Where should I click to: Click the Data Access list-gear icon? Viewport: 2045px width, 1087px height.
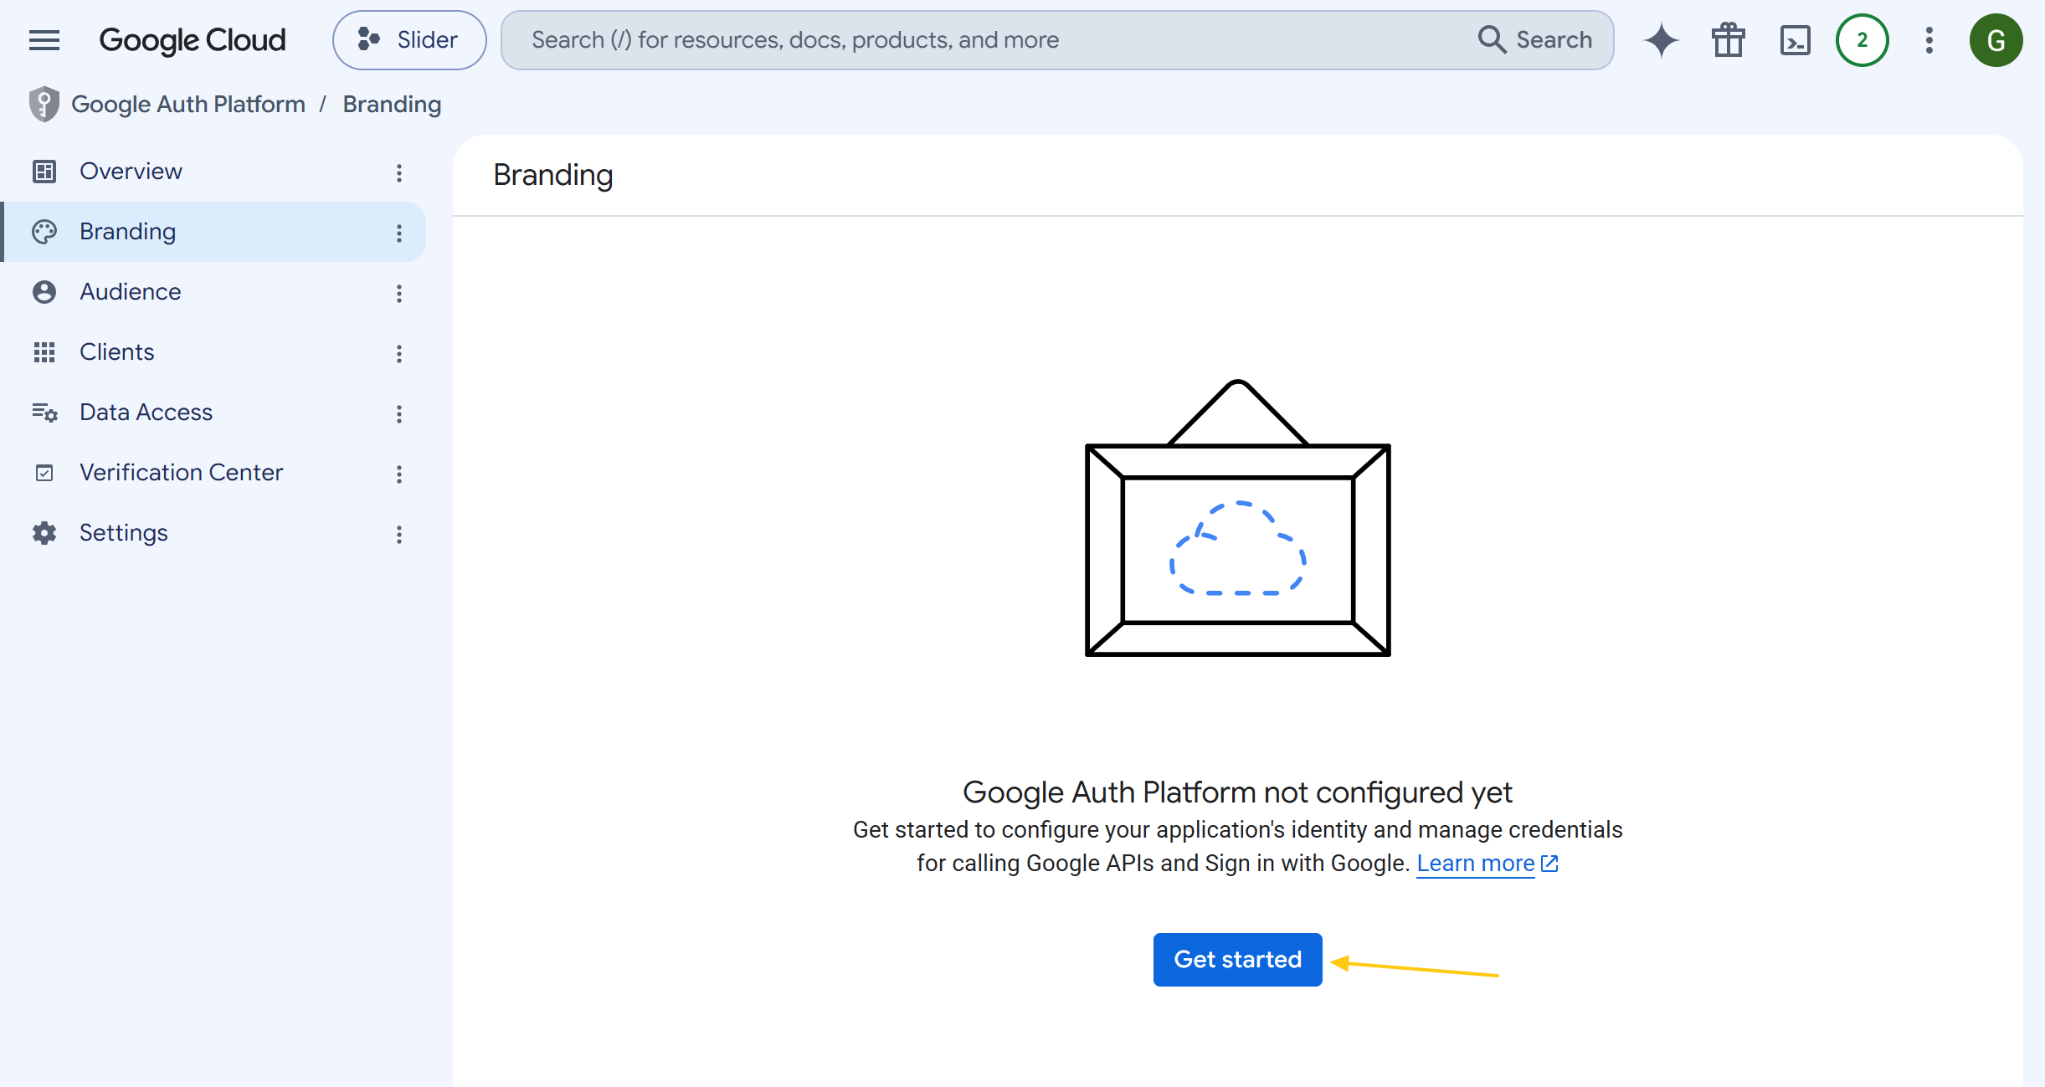tap(44, 413)
